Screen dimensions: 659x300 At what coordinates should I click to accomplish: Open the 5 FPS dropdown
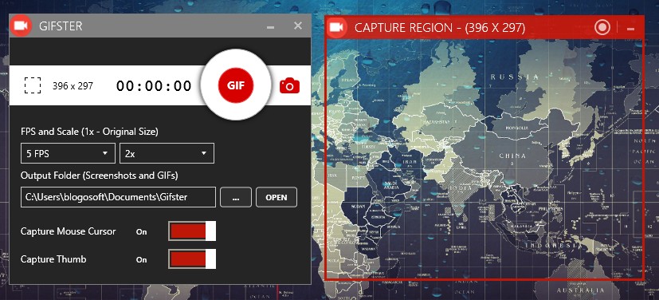tap(68, 153)
